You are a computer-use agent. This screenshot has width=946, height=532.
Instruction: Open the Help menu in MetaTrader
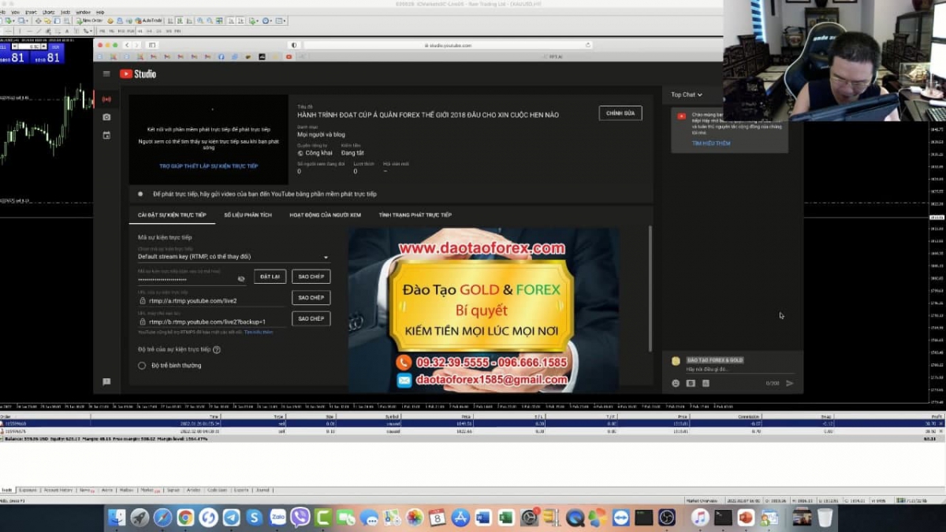tap(100, 13)
